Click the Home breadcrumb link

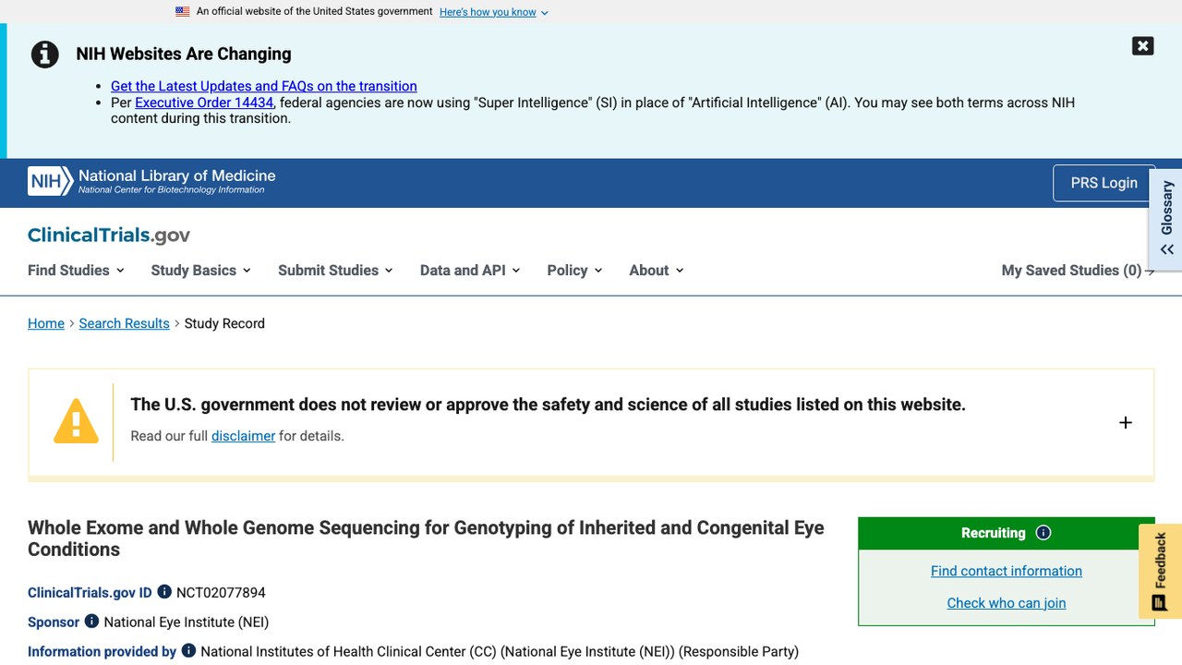[46, 323]
